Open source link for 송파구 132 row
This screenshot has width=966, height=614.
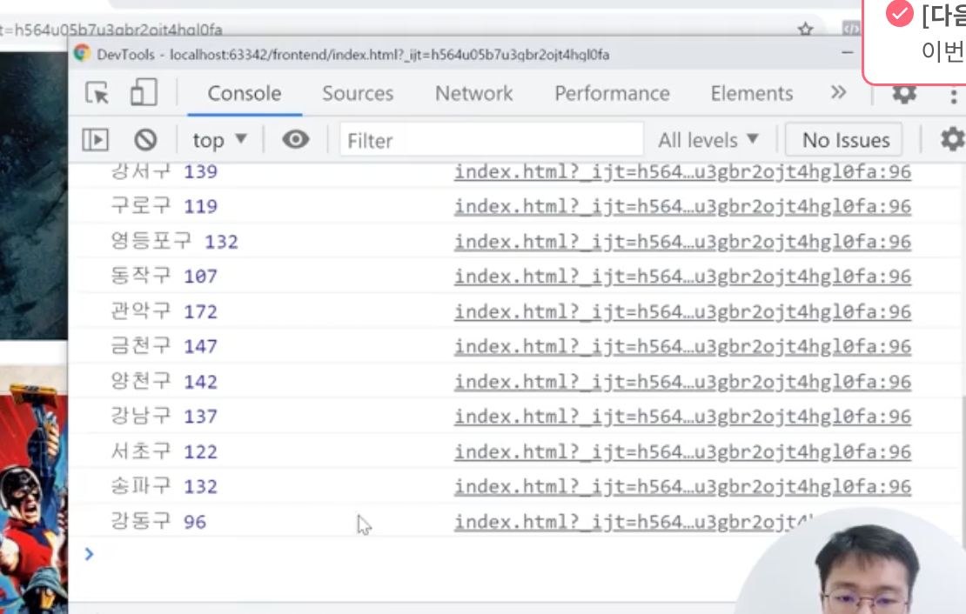(x=682, y=486)
